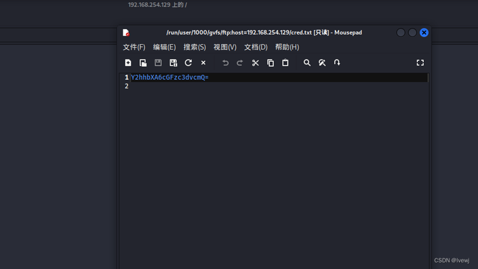
Task: Maximize the Mousepad window
Action: (x=412, y=33)
